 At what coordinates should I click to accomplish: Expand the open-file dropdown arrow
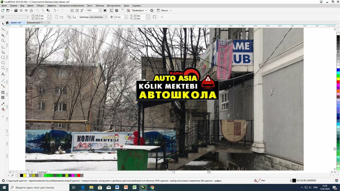pos(11,10)
